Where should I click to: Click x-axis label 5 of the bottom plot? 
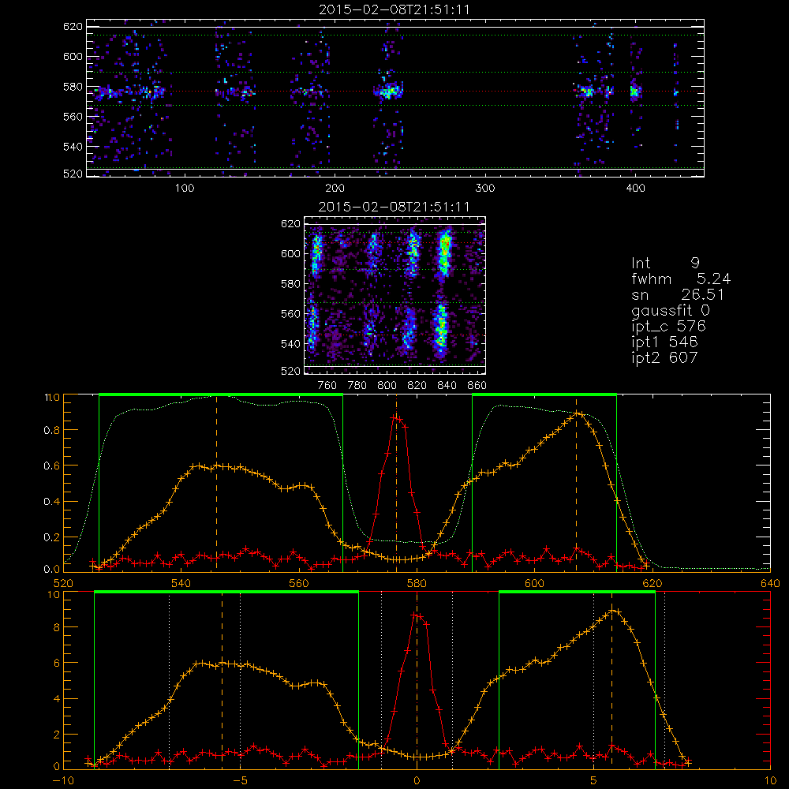coord(594,780)
